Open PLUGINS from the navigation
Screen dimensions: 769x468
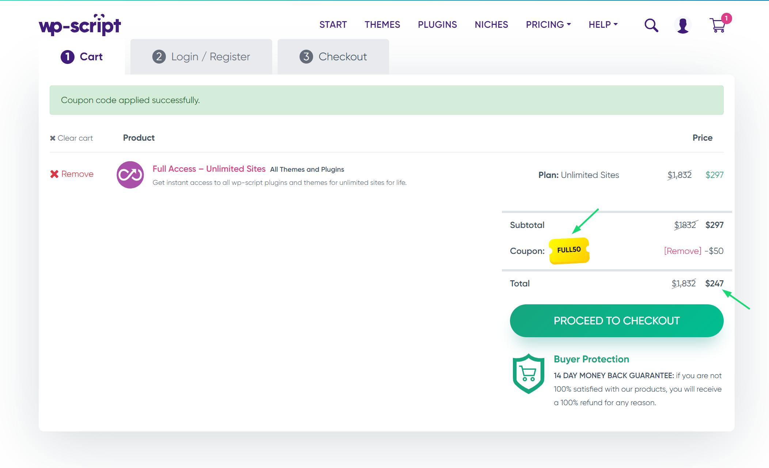coord(437,24)
